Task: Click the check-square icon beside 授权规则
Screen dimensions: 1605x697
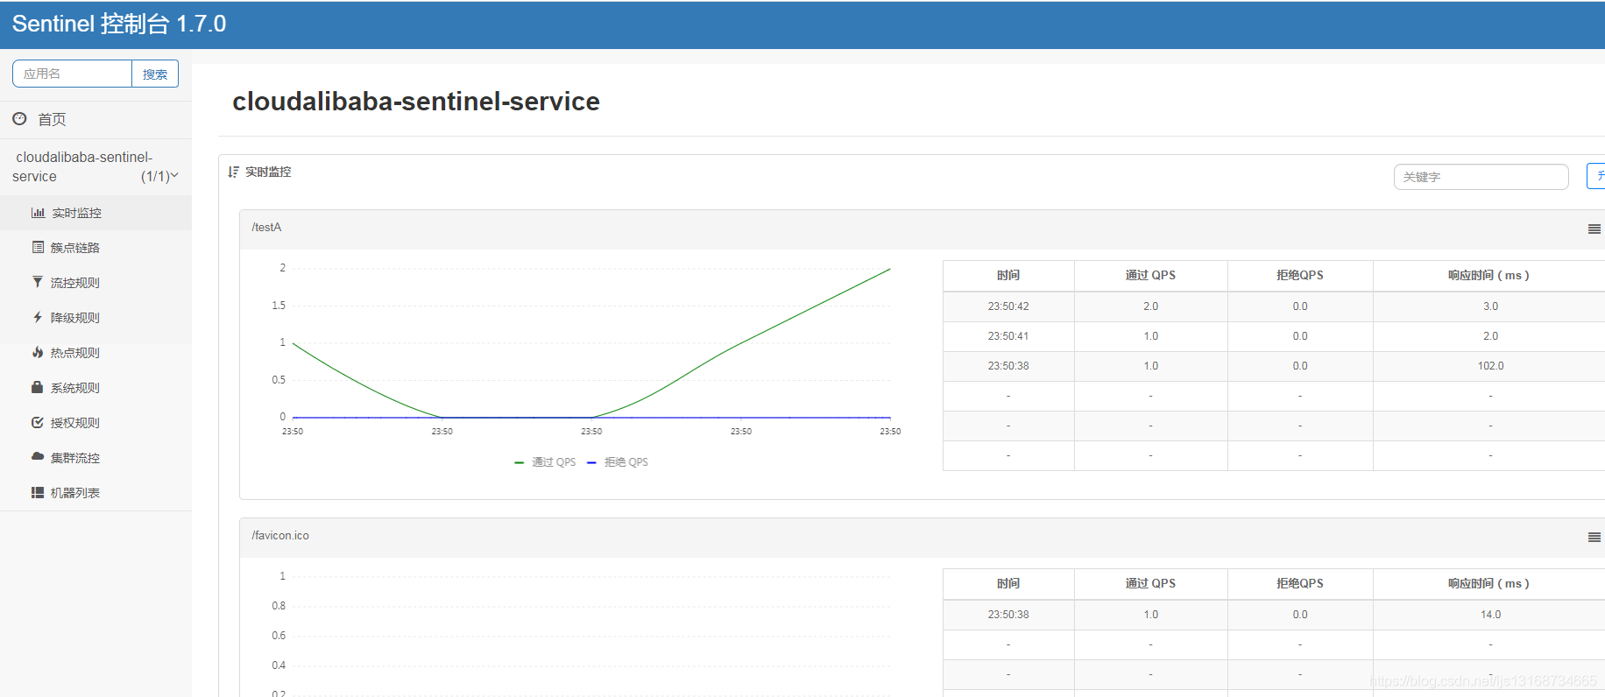Action: tap(38, 422)
